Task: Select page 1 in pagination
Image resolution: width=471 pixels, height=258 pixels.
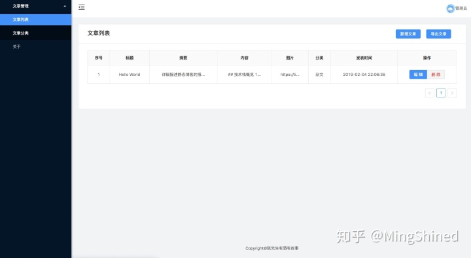Action: pos(441,93)
